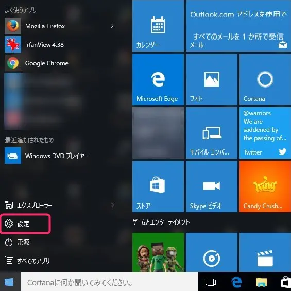The image size is (291, 291).
Task: Launch the Skype ビデオ tile
Action: (x=212, y=186)
